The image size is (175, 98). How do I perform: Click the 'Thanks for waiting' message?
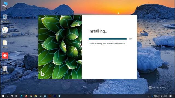tap(107, 44)
